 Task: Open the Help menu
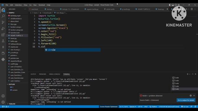[x=49, y=5]
